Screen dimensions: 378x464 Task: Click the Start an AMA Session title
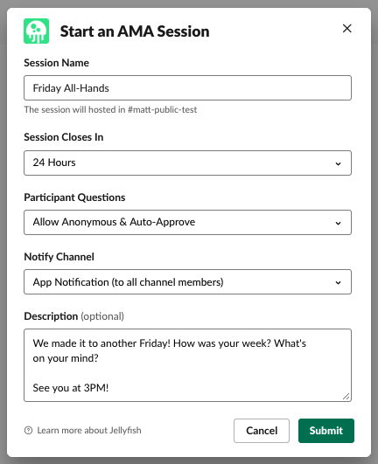[135, 31]
